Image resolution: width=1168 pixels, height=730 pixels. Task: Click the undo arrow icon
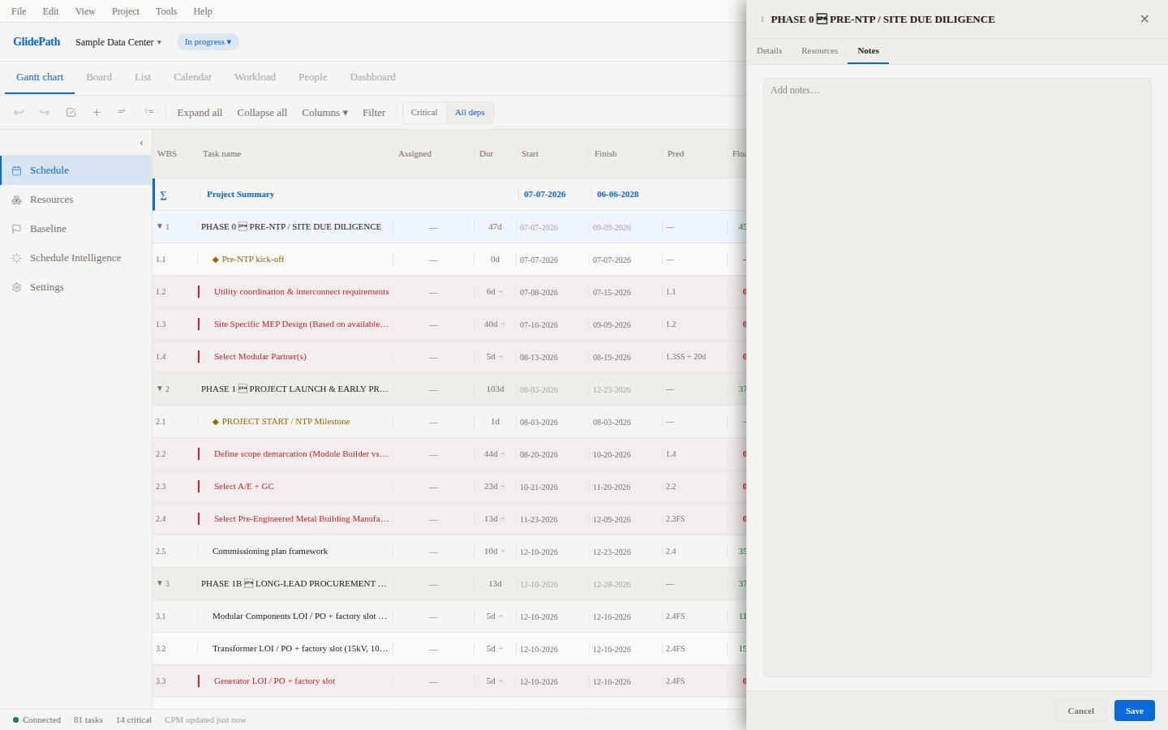(x=19, y=113)
